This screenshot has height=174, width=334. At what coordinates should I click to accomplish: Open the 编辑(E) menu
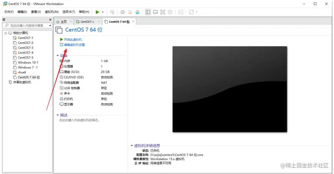(x=22, y=12)
